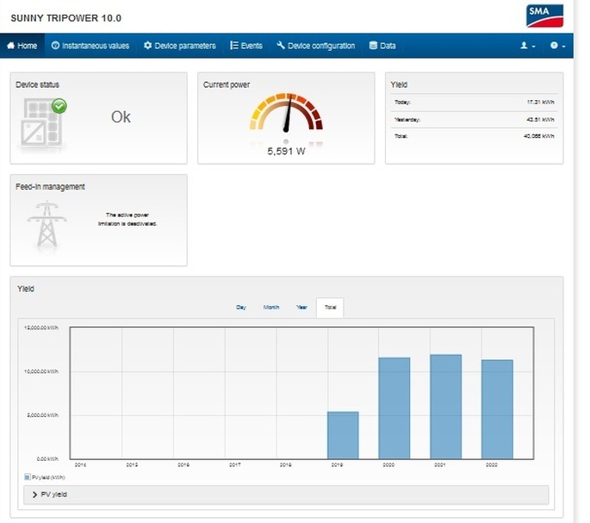
Task: Click the 2019 yield bar
Action: click(343, 435)
